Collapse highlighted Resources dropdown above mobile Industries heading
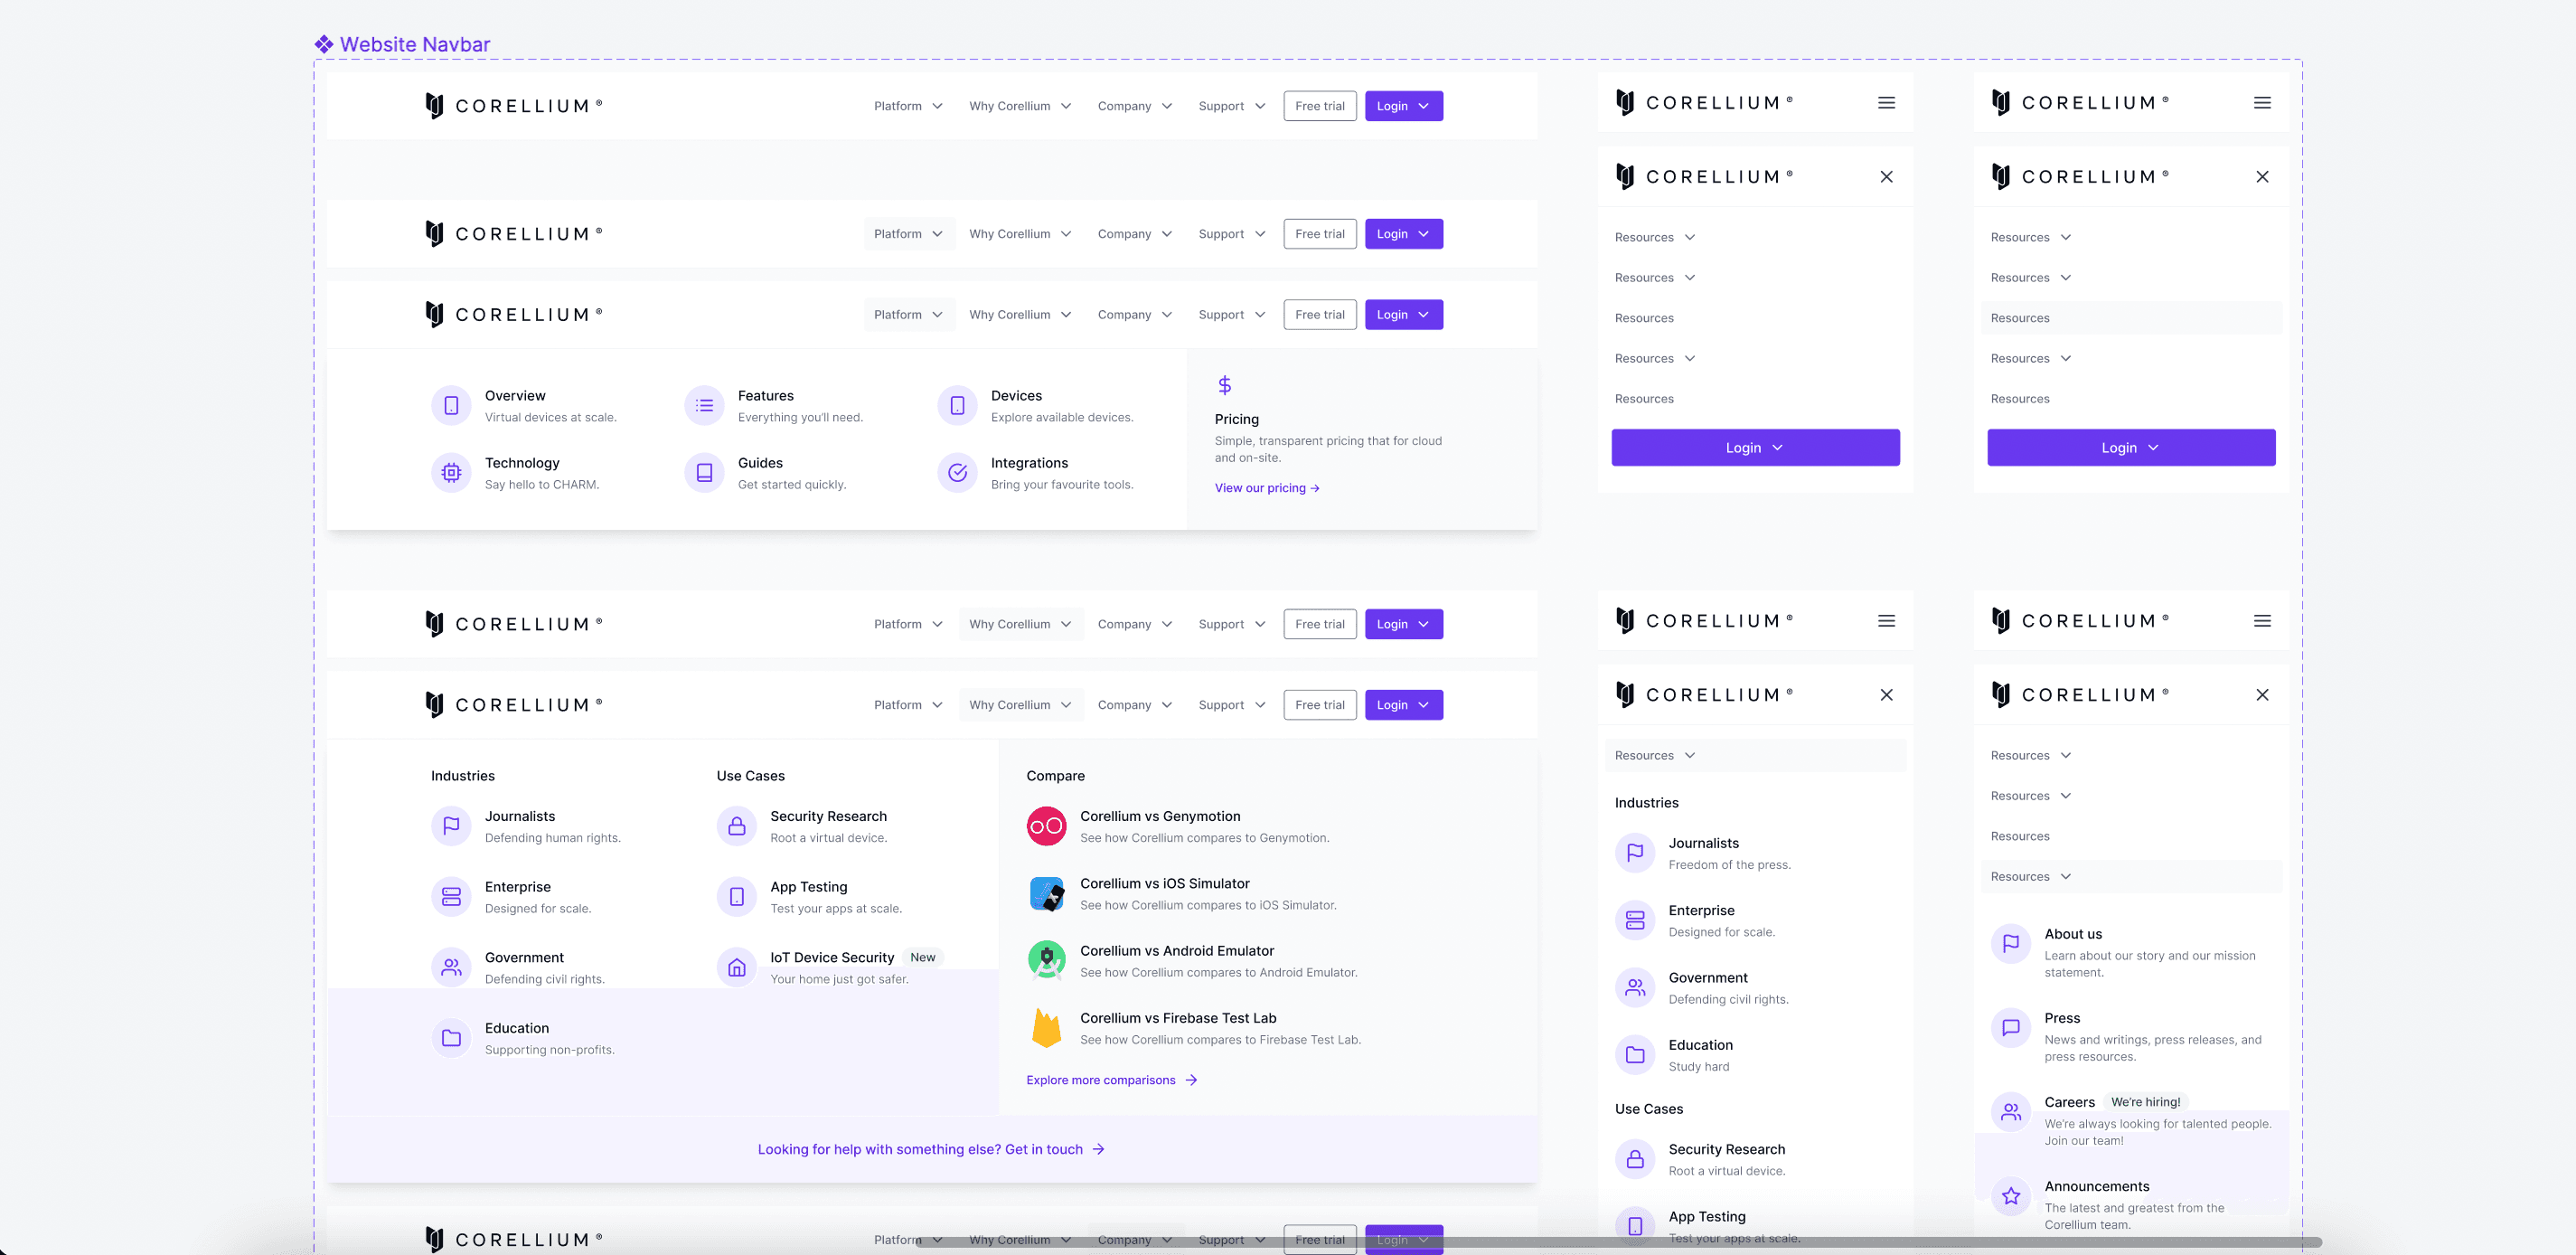Screen dimensions: 2576x1255 [1755, 755]
